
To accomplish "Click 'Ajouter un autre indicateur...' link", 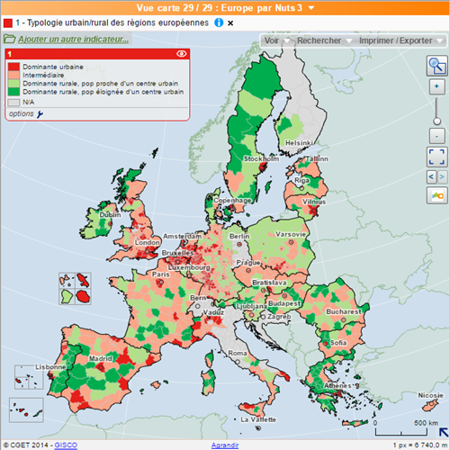I will (x=73, y=40).
